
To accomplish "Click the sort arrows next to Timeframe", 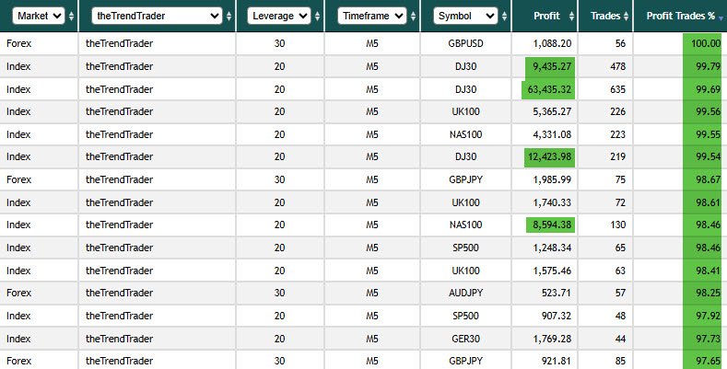I will click(x=413, y=17).
